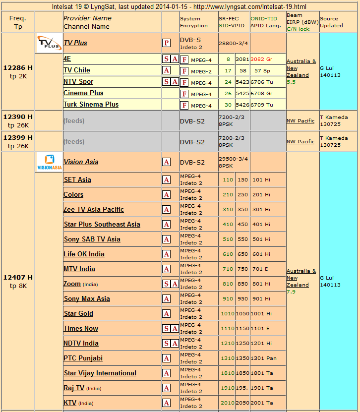Click the 12407 H frequency cell
This screenshot has width=360, height=412.
coord(18,282)
